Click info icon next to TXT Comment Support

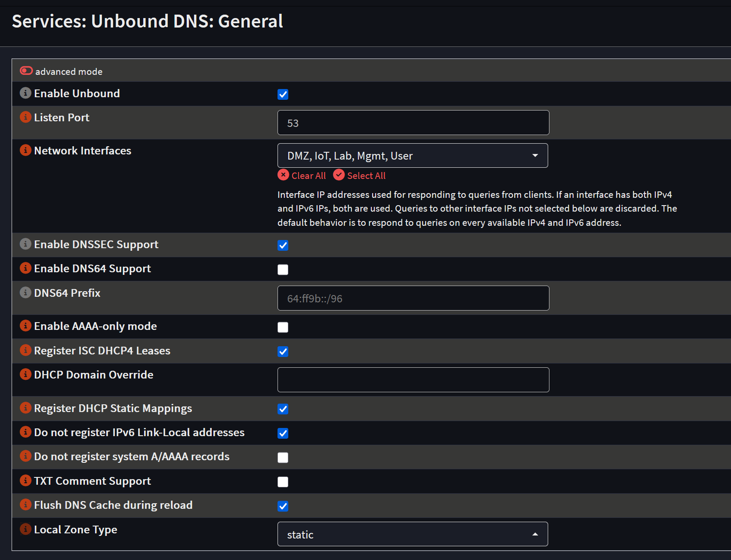[25, 480]
